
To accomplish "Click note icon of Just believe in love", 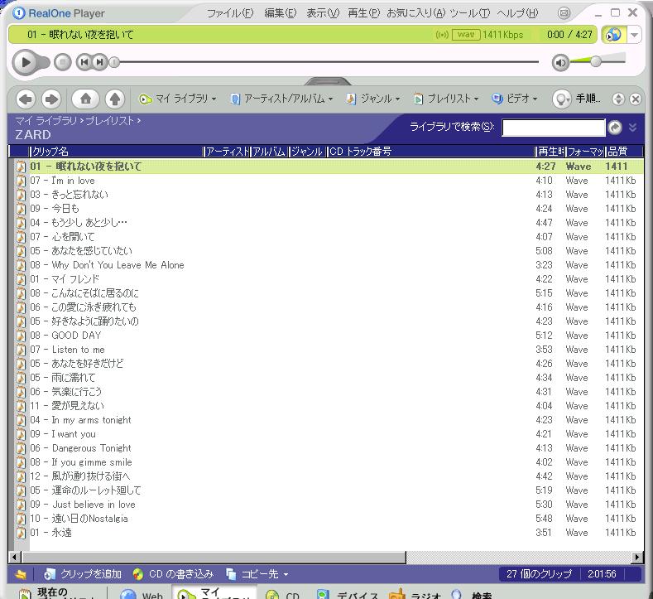I will [21, 505].
